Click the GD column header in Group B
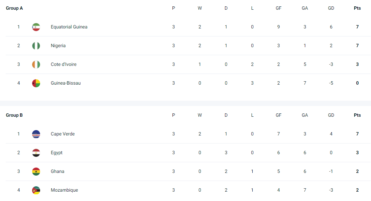The height and width of the screenshot is (201, 371). [331, 115]
